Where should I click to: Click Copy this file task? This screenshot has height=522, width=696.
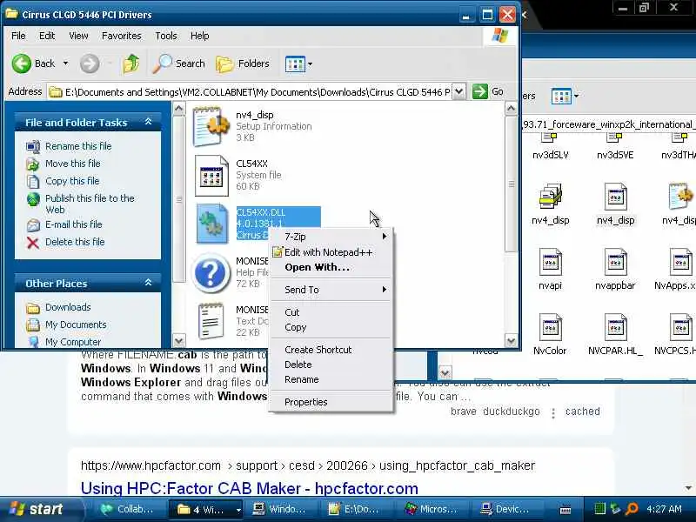click(x=72, y=181)
